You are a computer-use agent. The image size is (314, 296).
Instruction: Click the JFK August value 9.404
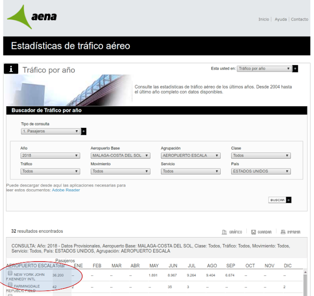click(x=210, y=275)
